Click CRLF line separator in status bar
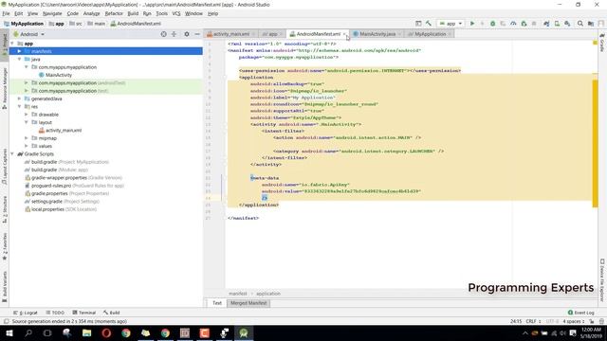The width and height of the screenshot is (607, 341). tap(533, 321)
